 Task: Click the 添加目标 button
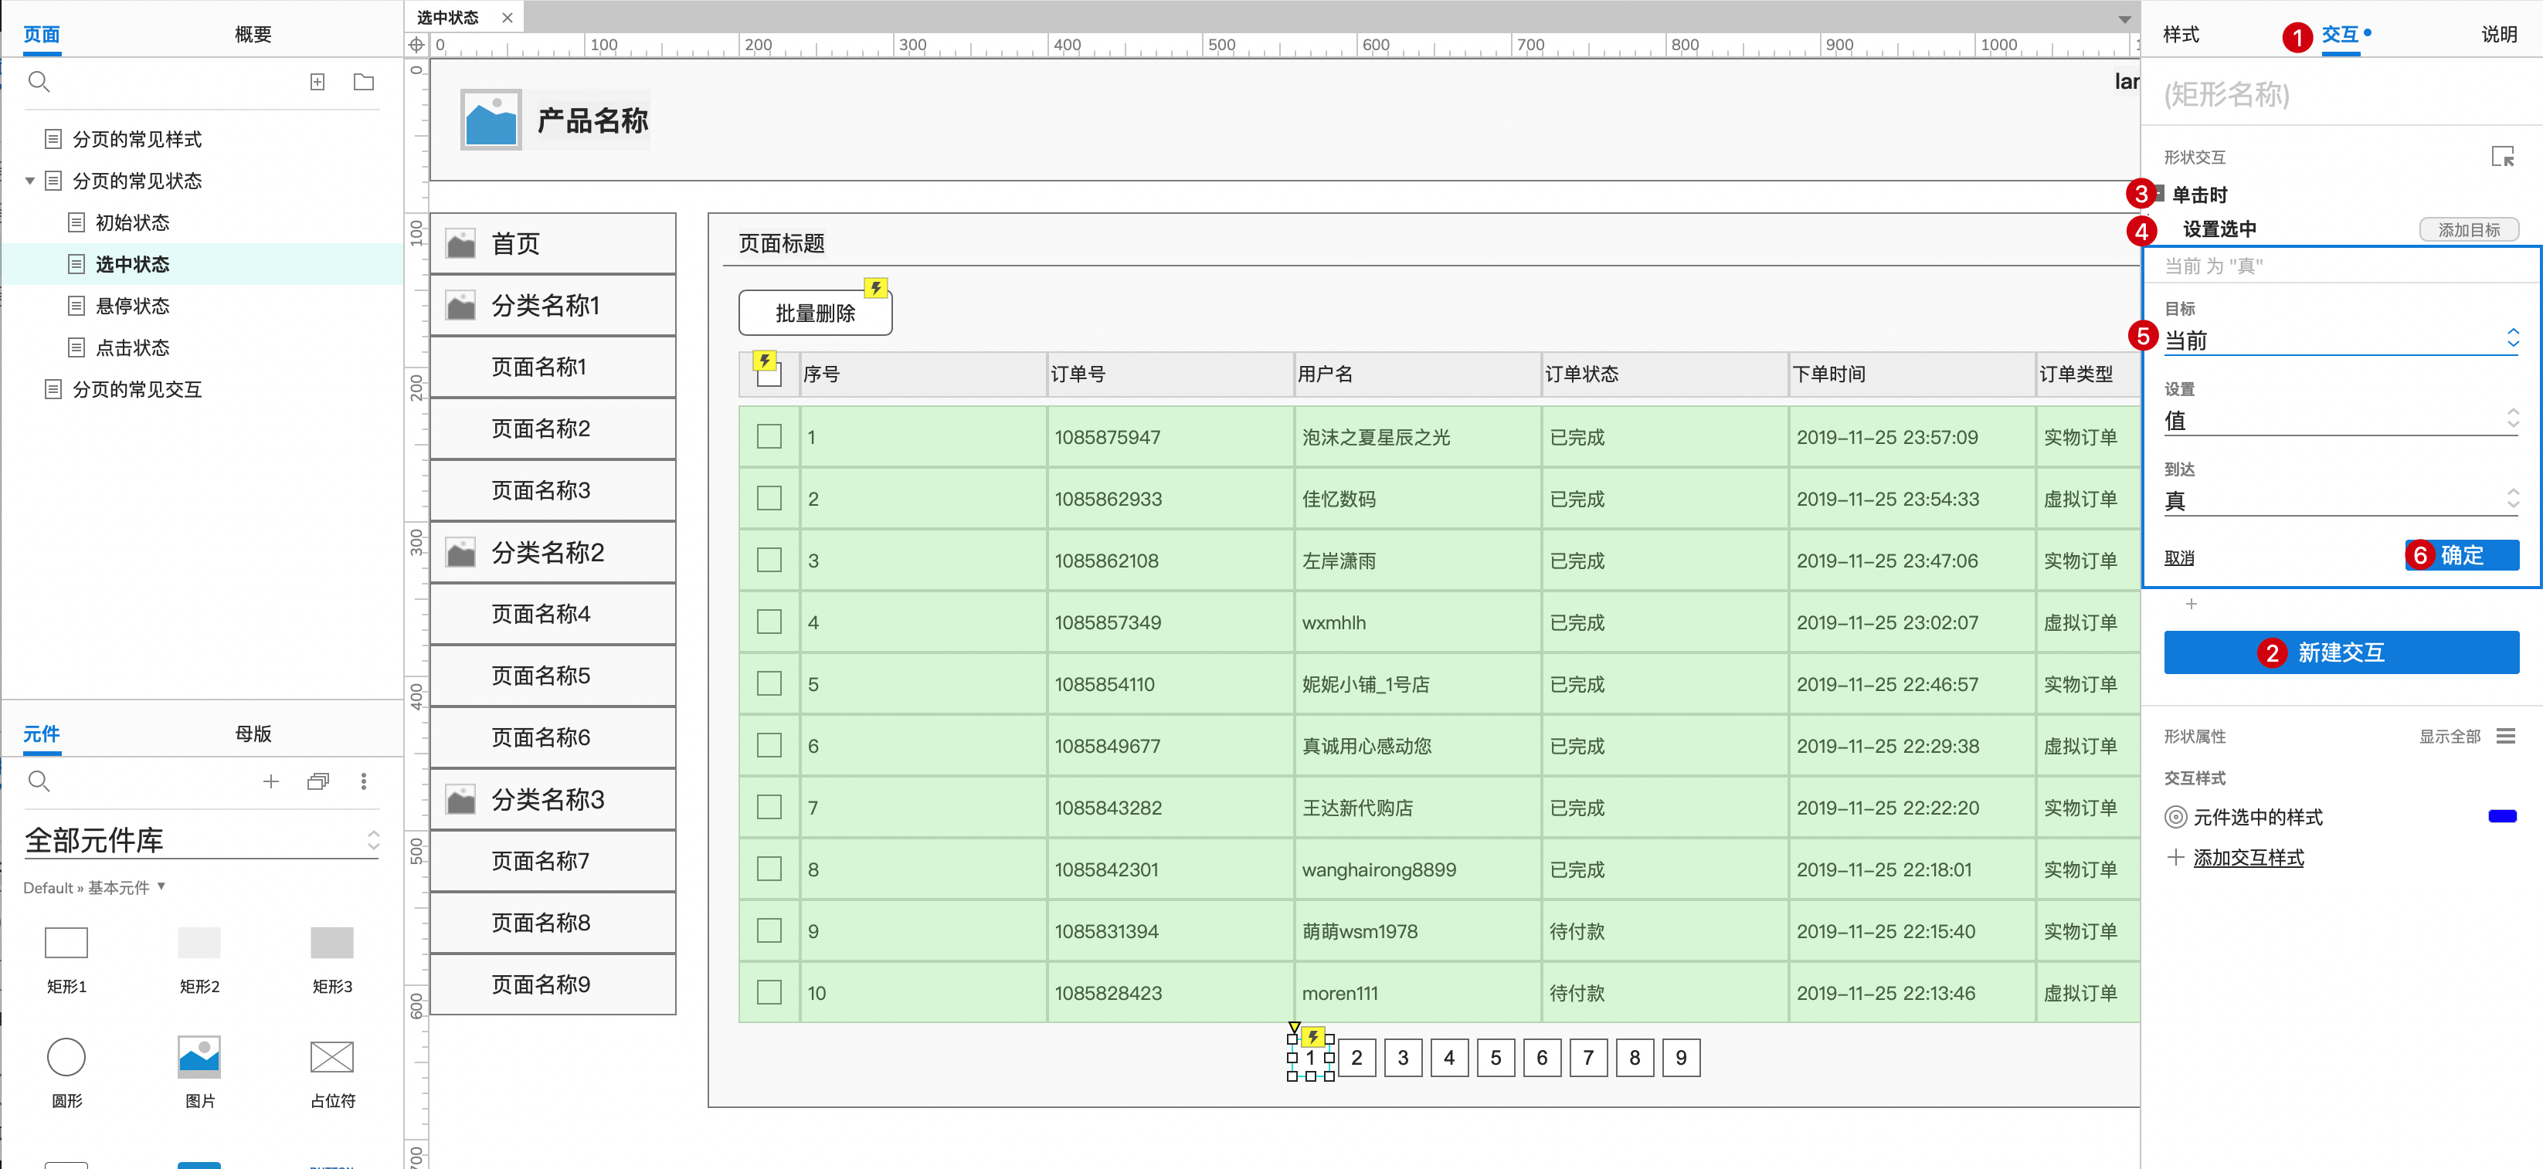[2468, 230]
